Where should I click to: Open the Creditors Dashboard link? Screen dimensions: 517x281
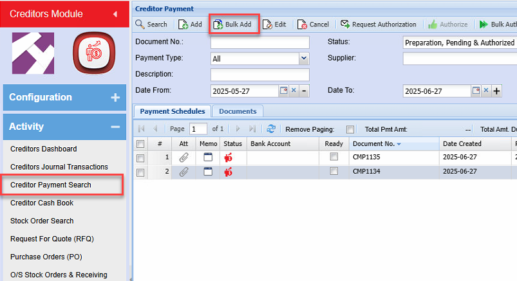44,149
